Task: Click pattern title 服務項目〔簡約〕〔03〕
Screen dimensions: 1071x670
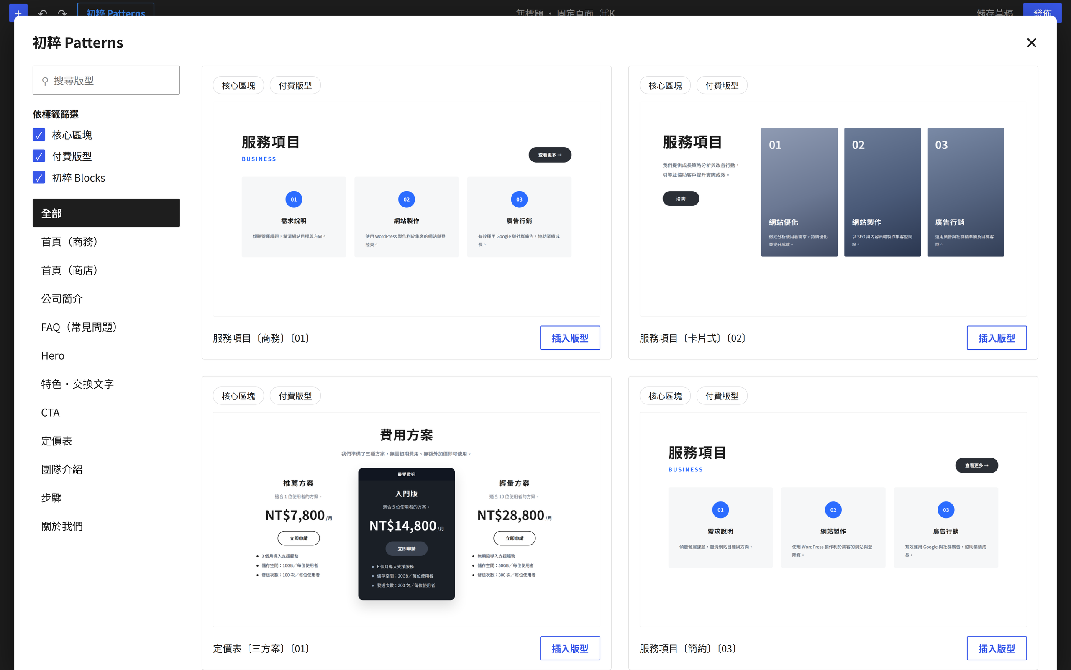Action: 689,649
